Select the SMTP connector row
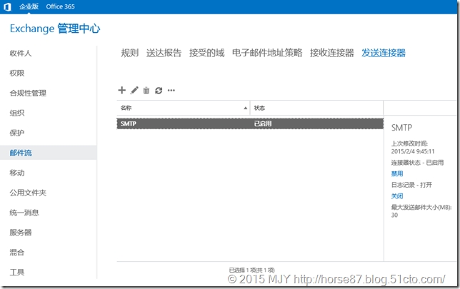Viewport: 460px width, 289px height. point(250,123)
